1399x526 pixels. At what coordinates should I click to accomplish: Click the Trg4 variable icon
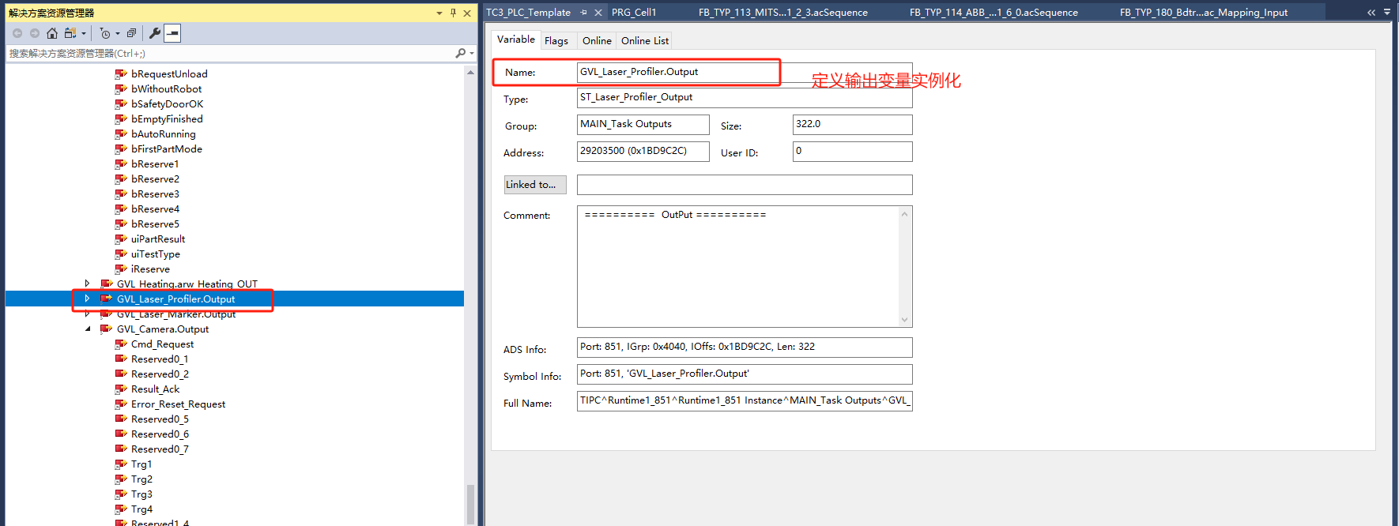(x=121, y=509)
